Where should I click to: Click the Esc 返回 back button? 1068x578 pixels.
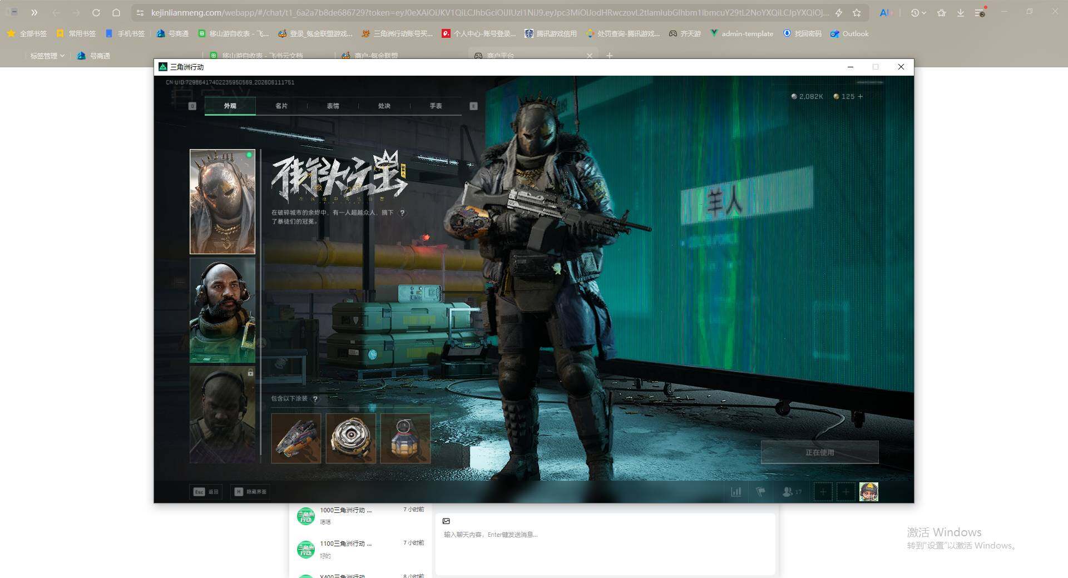point(206,492)
